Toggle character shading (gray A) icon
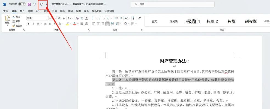The width and height of the screenshot is (270, 109). coord(82,24)
